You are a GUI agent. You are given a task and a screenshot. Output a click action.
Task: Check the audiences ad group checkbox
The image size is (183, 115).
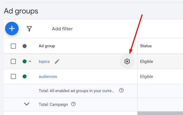click(13, 77)
